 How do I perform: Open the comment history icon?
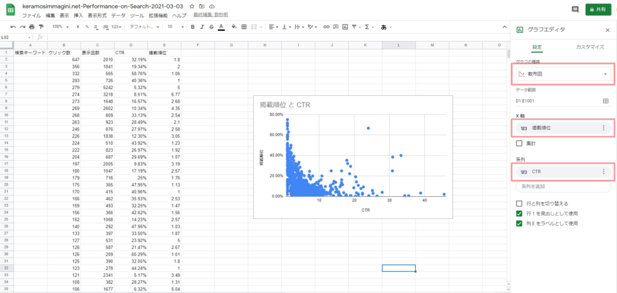coord(575,10)
